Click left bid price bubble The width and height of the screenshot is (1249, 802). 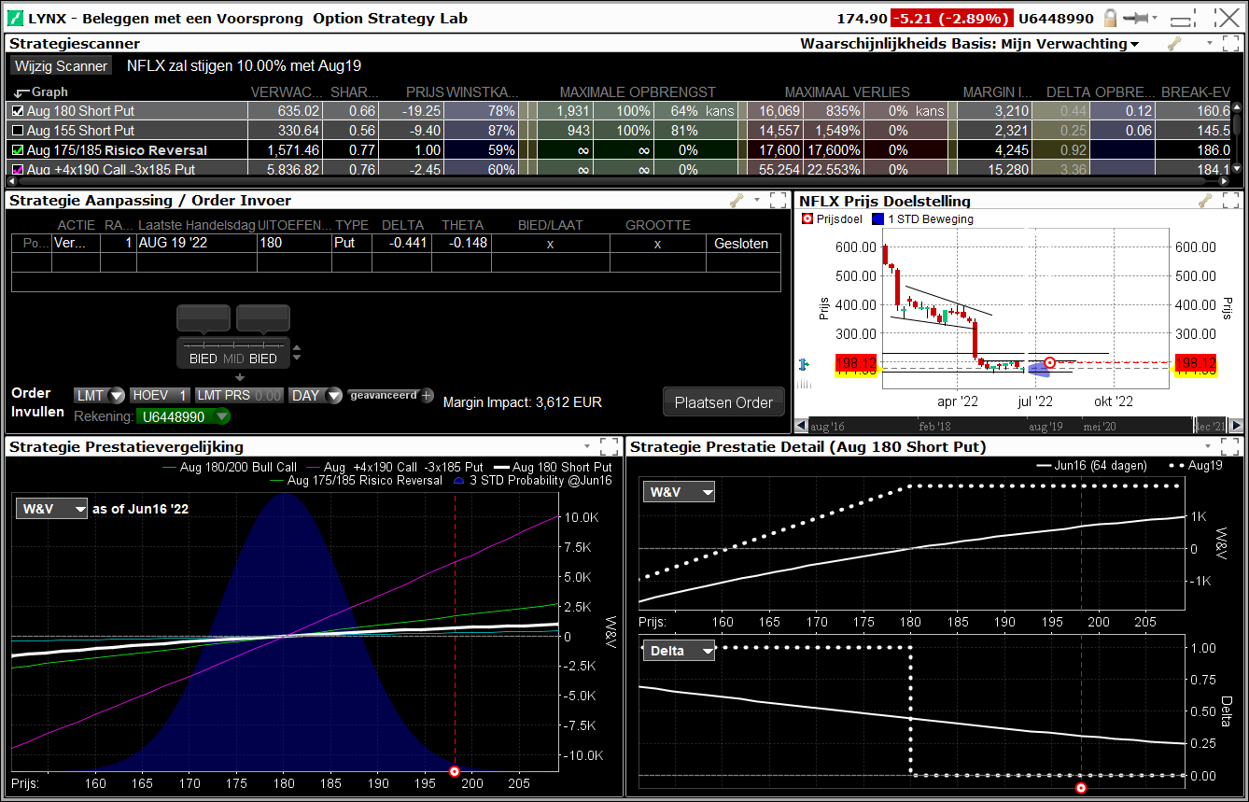pyautogui.click(x=203, y=318)
